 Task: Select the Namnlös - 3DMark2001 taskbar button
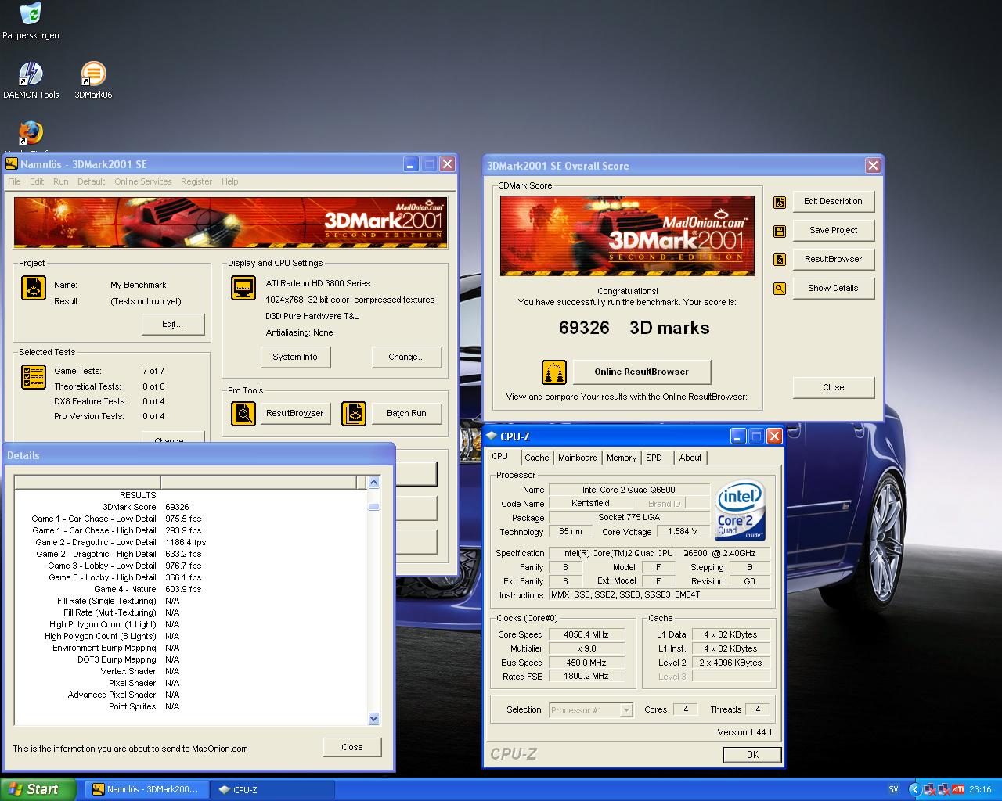coord(146,789)
